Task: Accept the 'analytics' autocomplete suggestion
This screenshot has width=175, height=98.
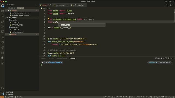Action: click(x=82, y=25)
